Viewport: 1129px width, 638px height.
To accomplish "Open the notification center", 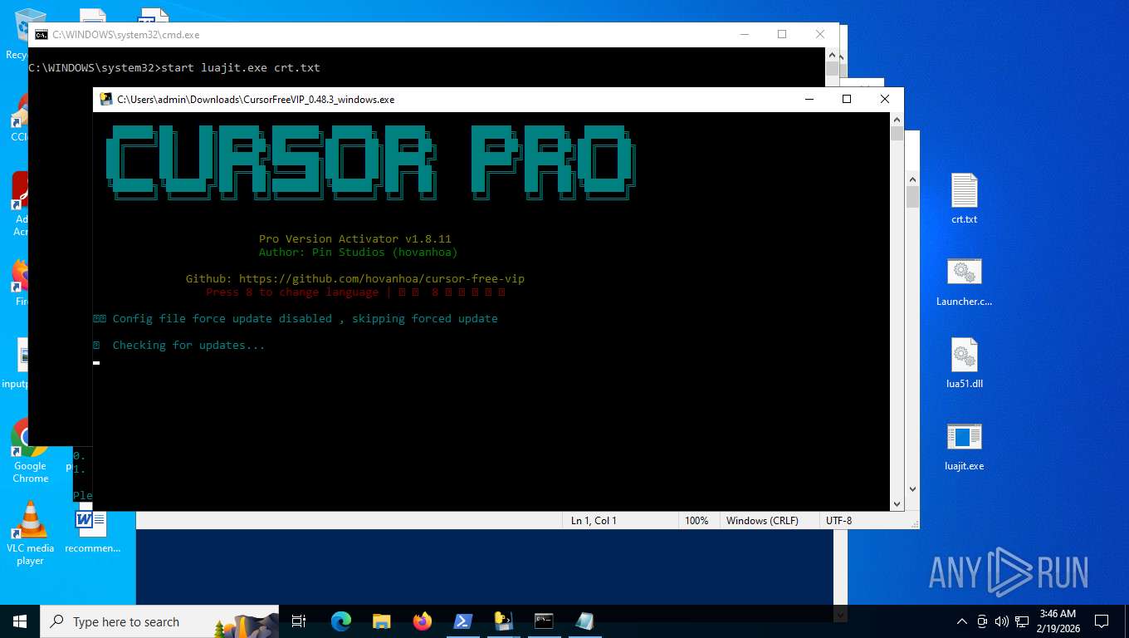I will pos(1102,621).
